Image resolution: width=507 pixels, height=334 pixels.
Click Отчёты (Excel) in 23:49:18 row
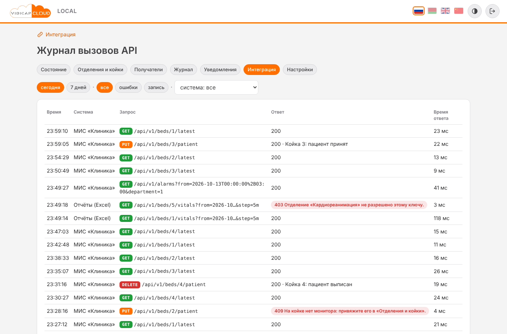click(92, 205)
